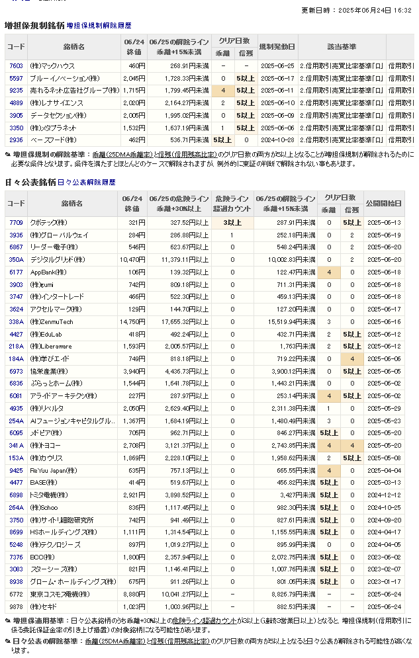Open stock code 341A トヨコー
The height and width of the screenshot is (658, 419).
click(x=16, y=445)
